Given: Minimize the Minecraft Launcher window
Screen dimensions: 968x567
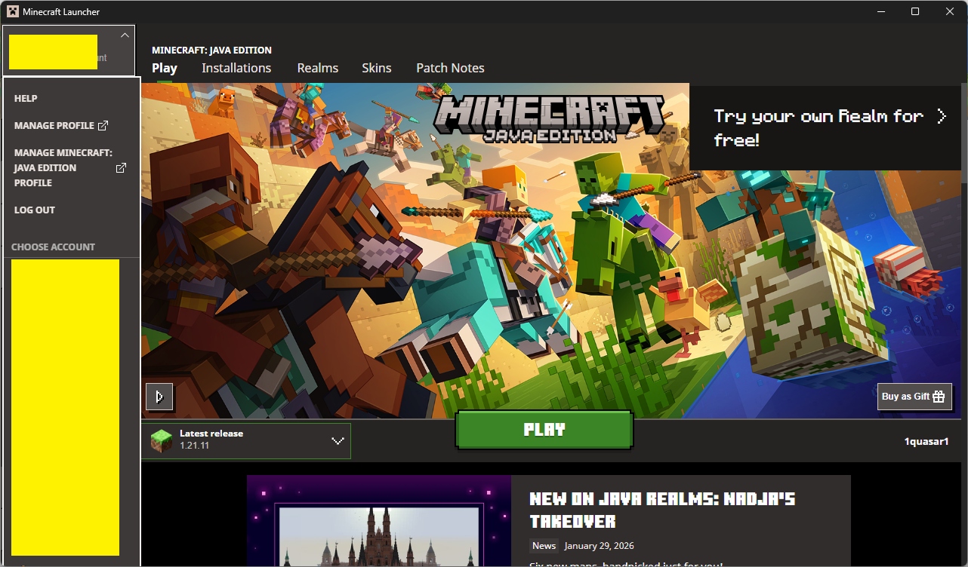Looking at the screenshot, I should 880,11.
